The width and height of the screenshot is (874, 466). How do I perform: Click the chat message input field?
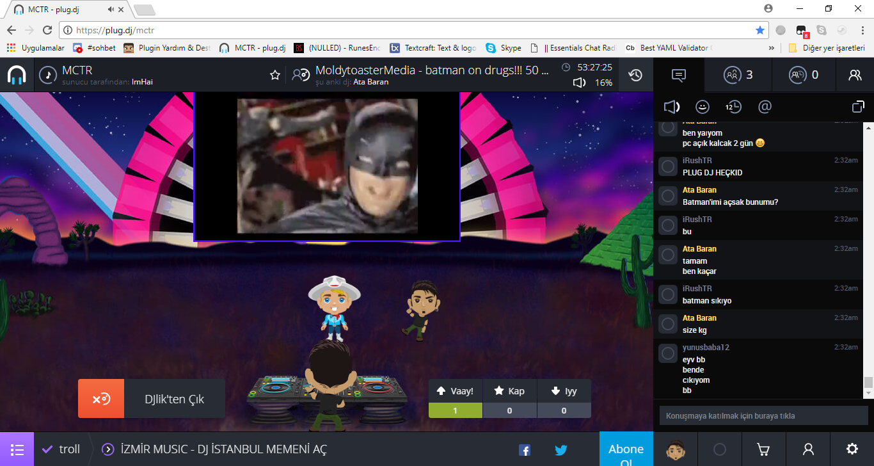[x=764, y=415]
